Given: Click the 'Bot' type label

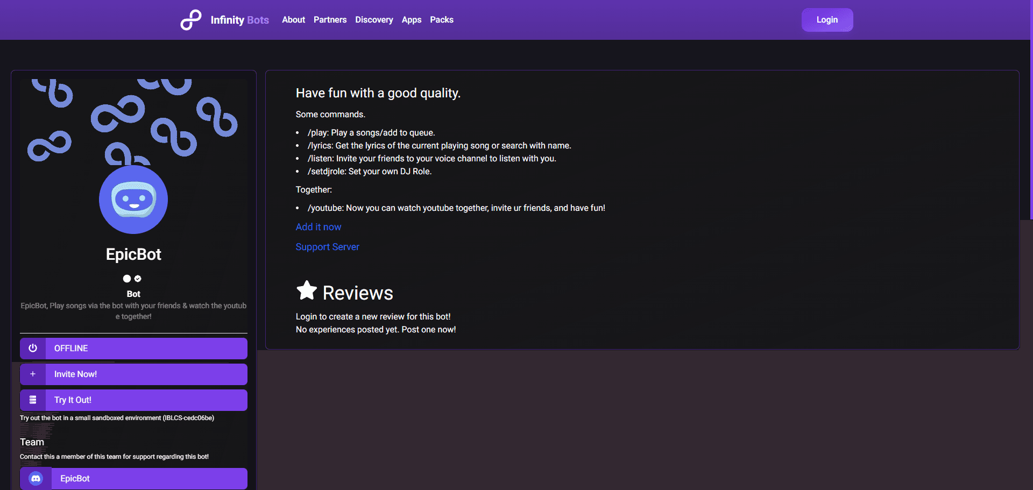Looking at the screenshot, I should 133,294.
